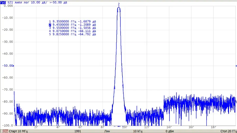Edit the Стоп 20 ГГц stop frequency

pyautogui.click(x=229, y=131)
